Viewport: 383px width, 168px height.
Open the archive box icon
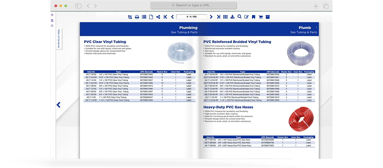(x=268, y=17)
